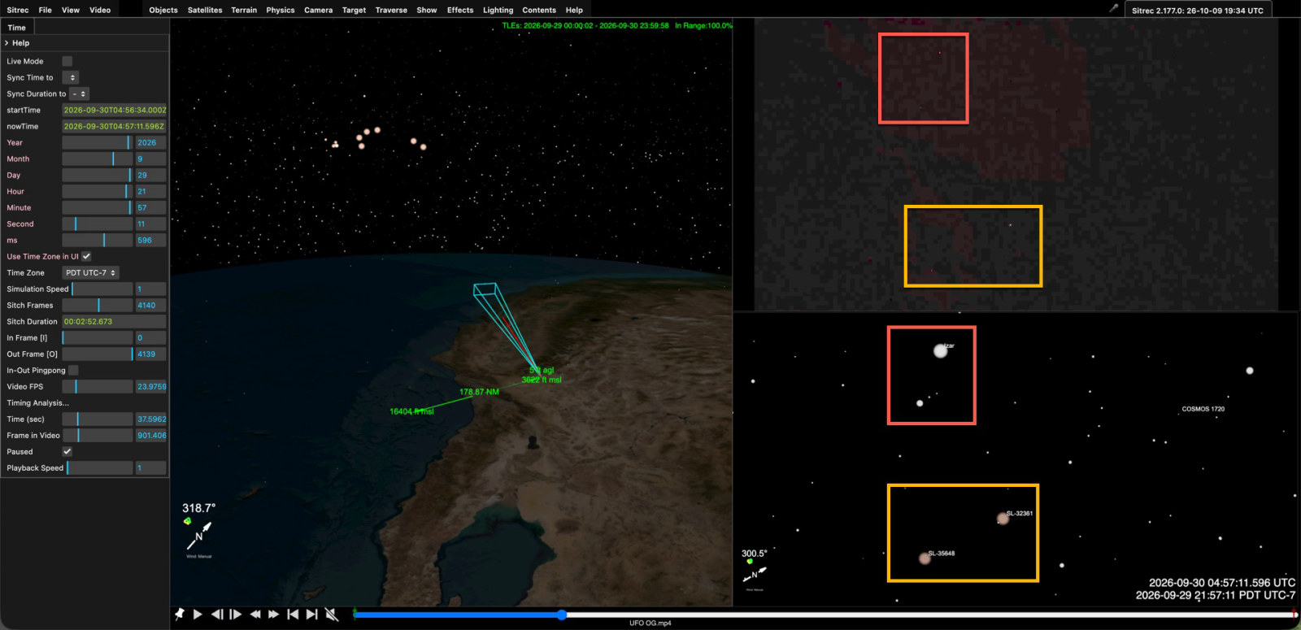The width and height of the screenshot is (1301, 630).
Task: Click the Out Frame value field
Action: tap(151, 354)
